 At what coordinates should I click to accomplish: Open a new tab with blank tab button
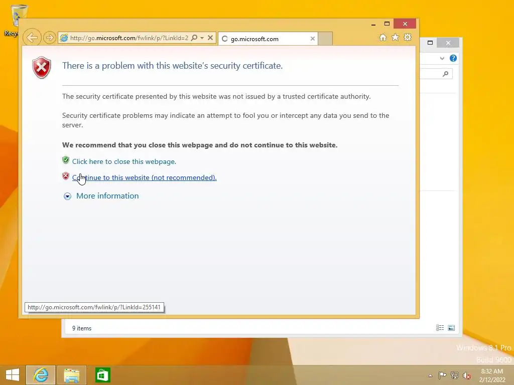[325, 39]
